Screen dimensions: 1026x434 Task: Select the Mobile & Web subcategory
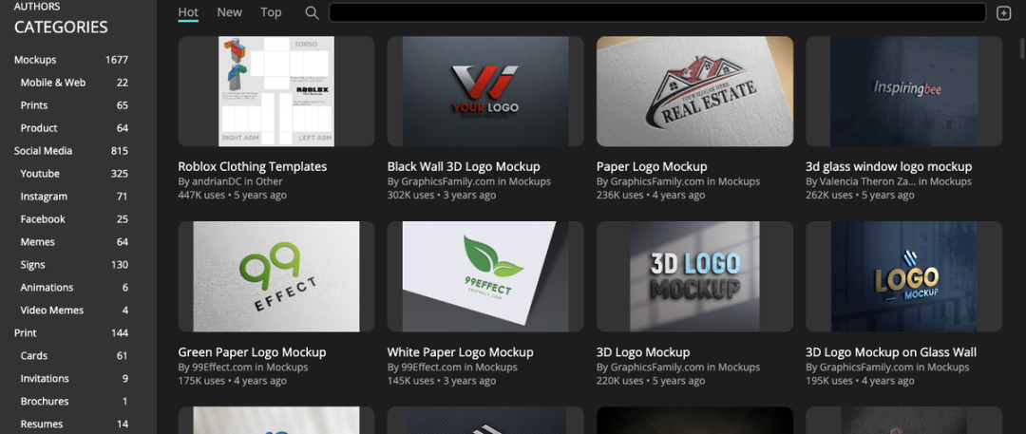click(x=74, y=83)
